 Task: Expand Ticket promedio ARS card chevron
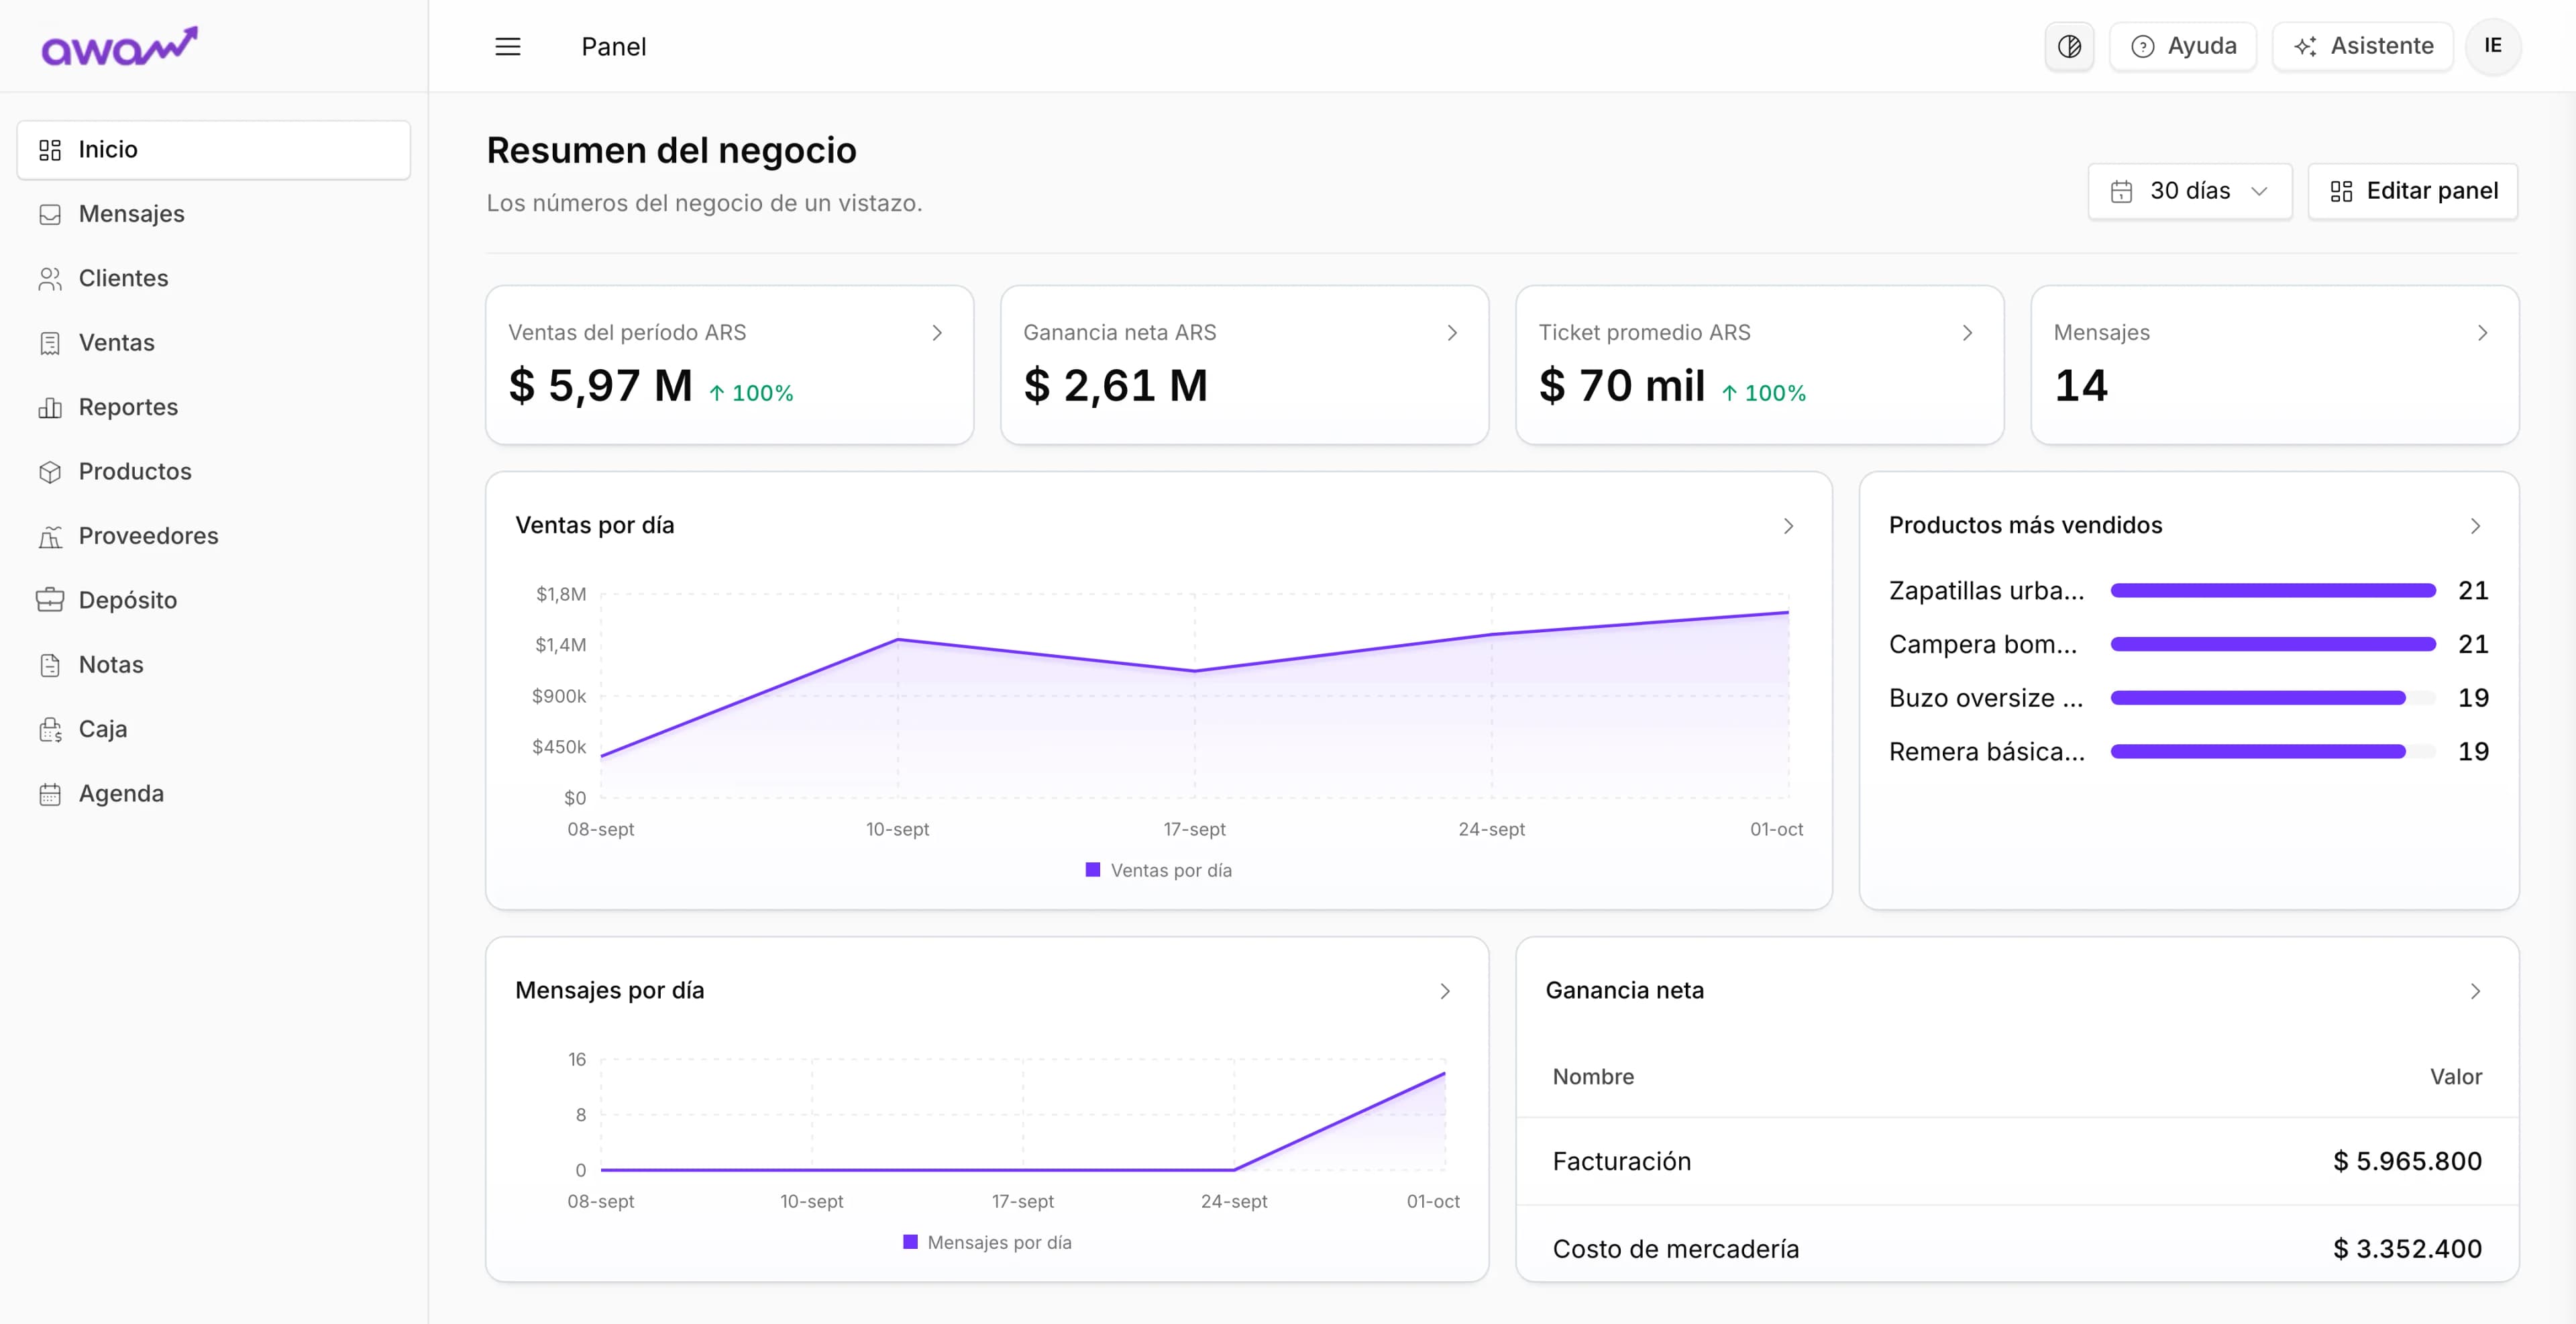[1967, 333]
